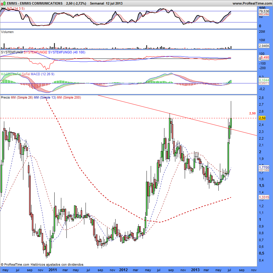
Task: Click the 2,8 level on price axis
Action: (261, 98)
